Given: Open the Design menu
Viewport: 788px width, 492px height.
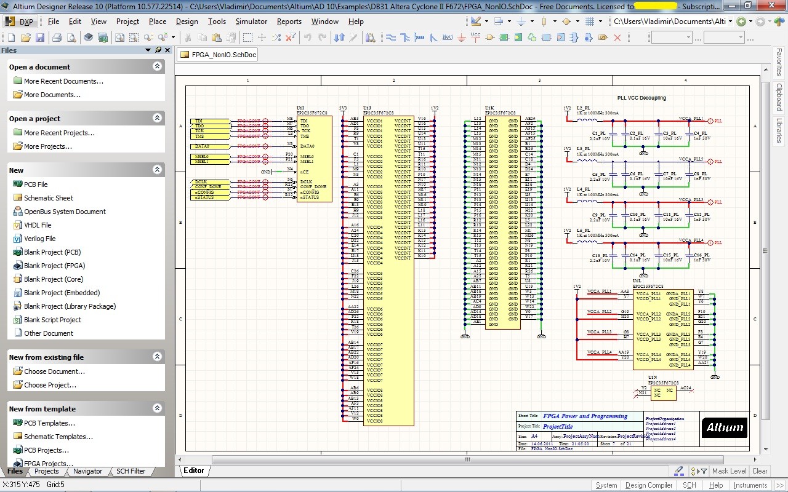Looking at the screenshot, I should [187, 22].
